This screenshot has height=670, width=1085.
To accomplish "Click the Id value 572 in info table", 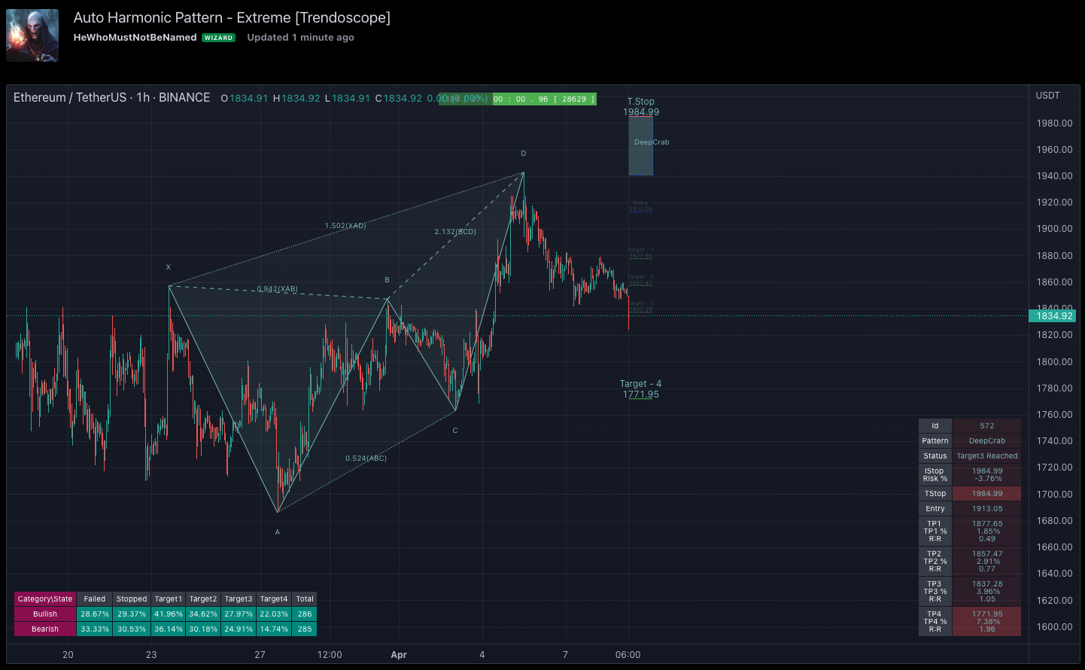I will [x=987, y=426].
